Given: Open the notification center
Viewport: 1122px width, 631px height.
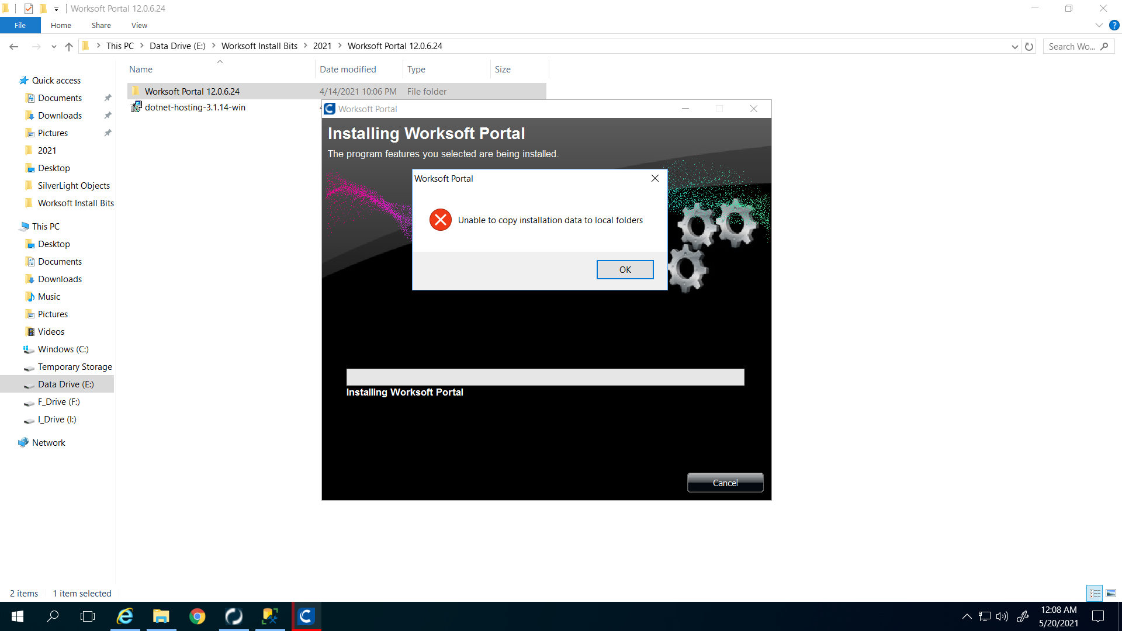Looking at the screenshot, I should click(1098, 616).
